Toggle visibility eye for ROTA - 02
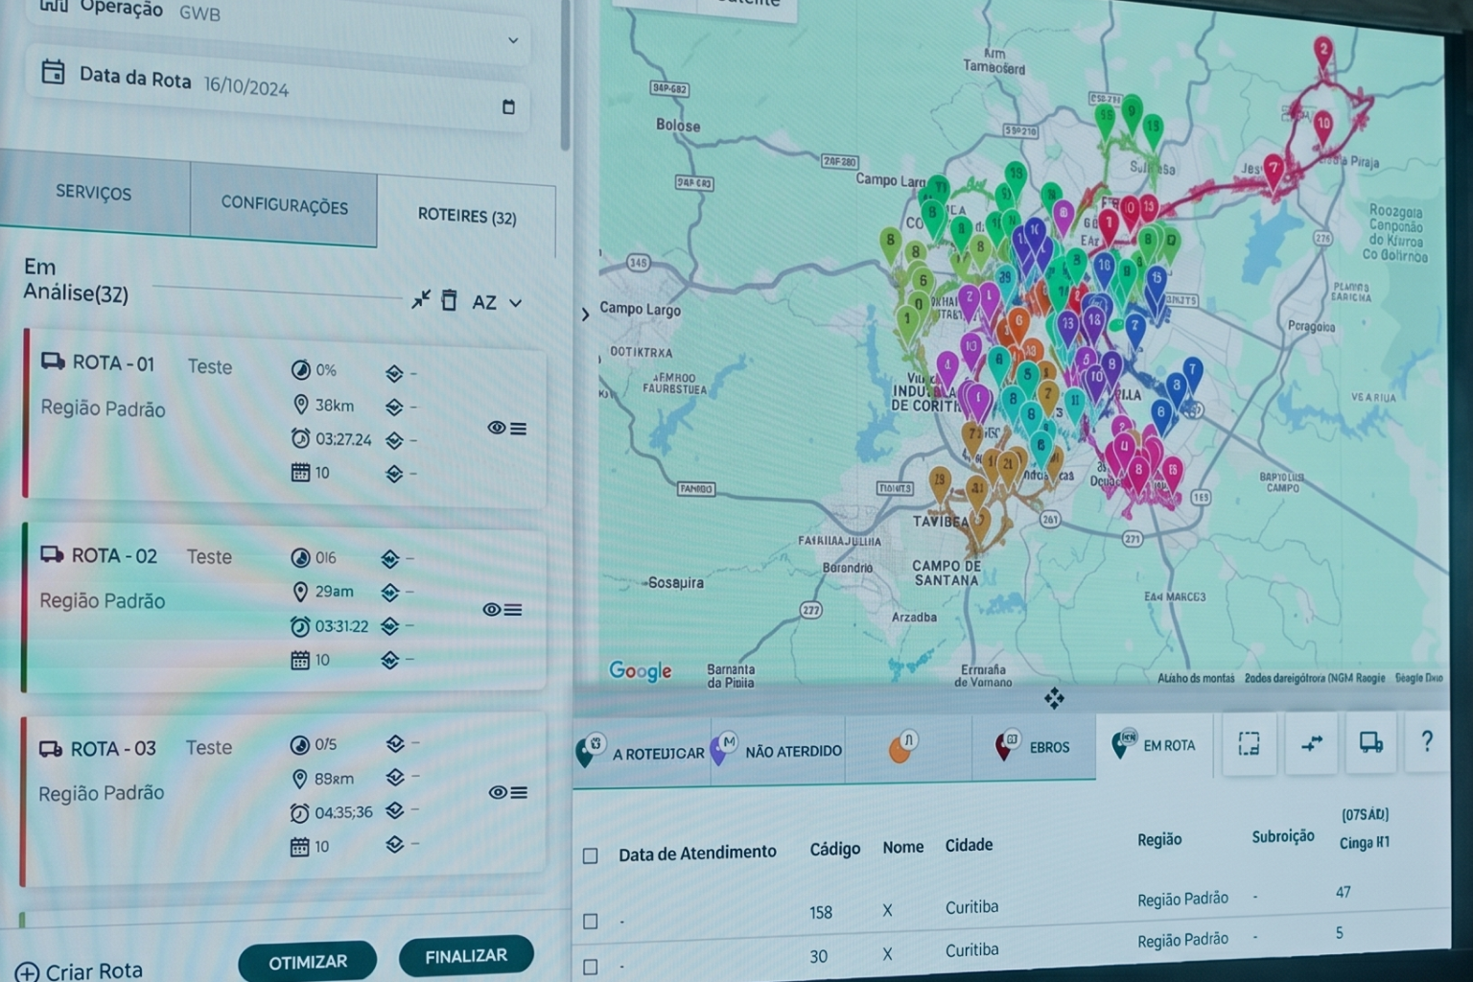 492,609
